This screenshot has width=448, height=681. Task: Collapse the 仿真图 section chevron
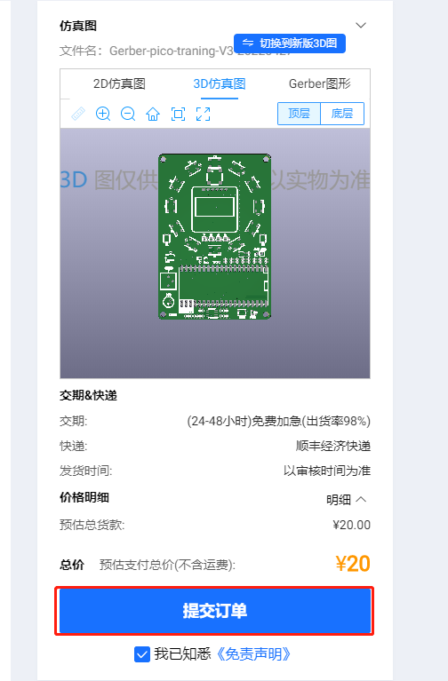pyautogui.click(x=361, y=25)
